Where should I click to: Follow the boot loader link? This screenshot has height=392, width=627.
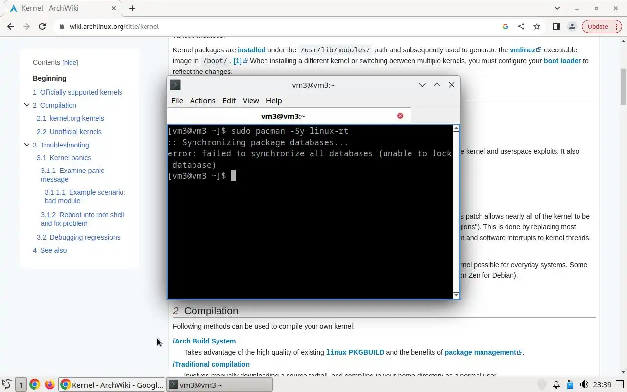pos(562,61)
